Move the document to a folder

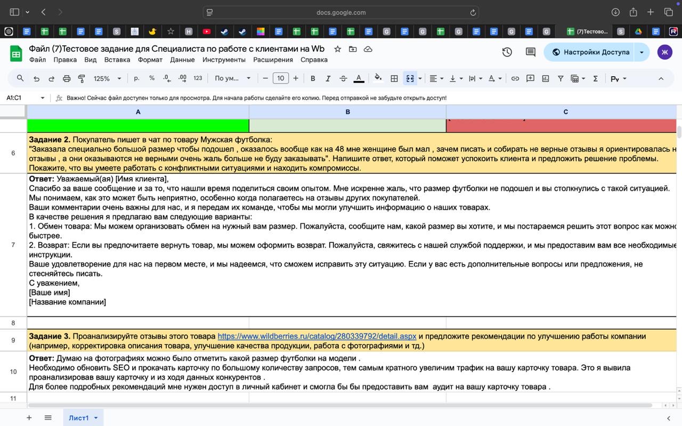coord(353,49)
